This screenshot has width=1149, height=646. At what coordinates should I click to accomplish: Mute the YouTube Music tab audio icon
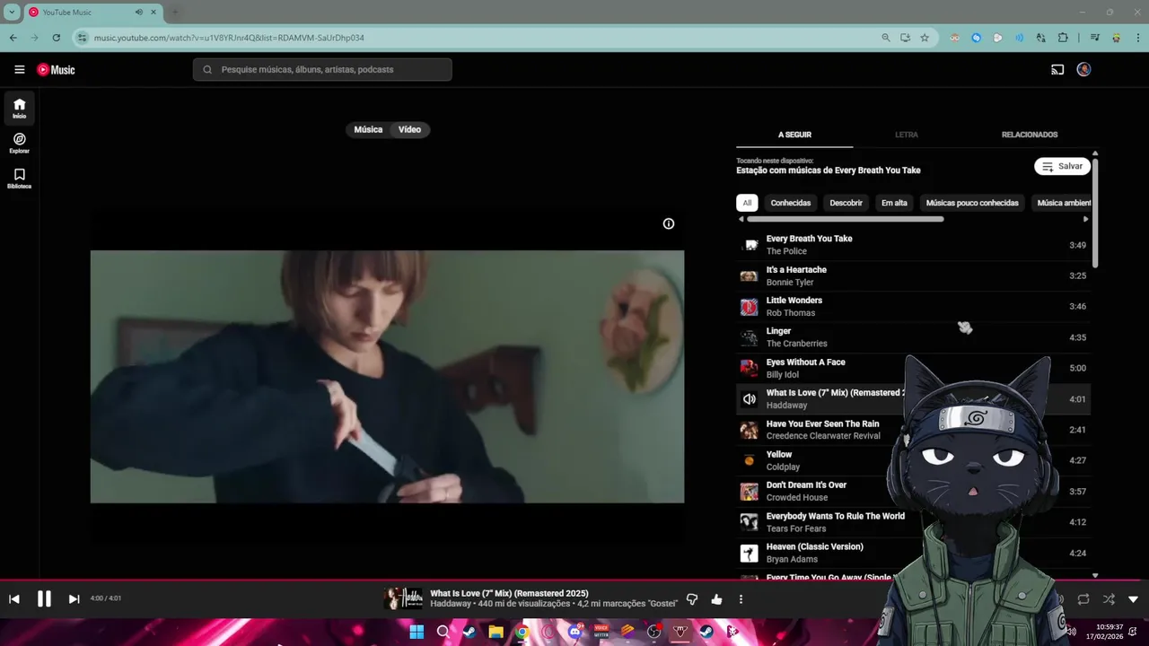(139, 13)
